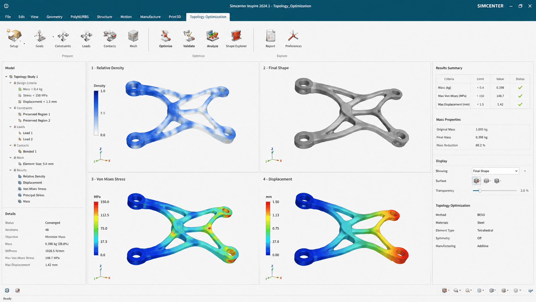
Task: Switch to the Manufacture tab
Action: click(150, 17)
